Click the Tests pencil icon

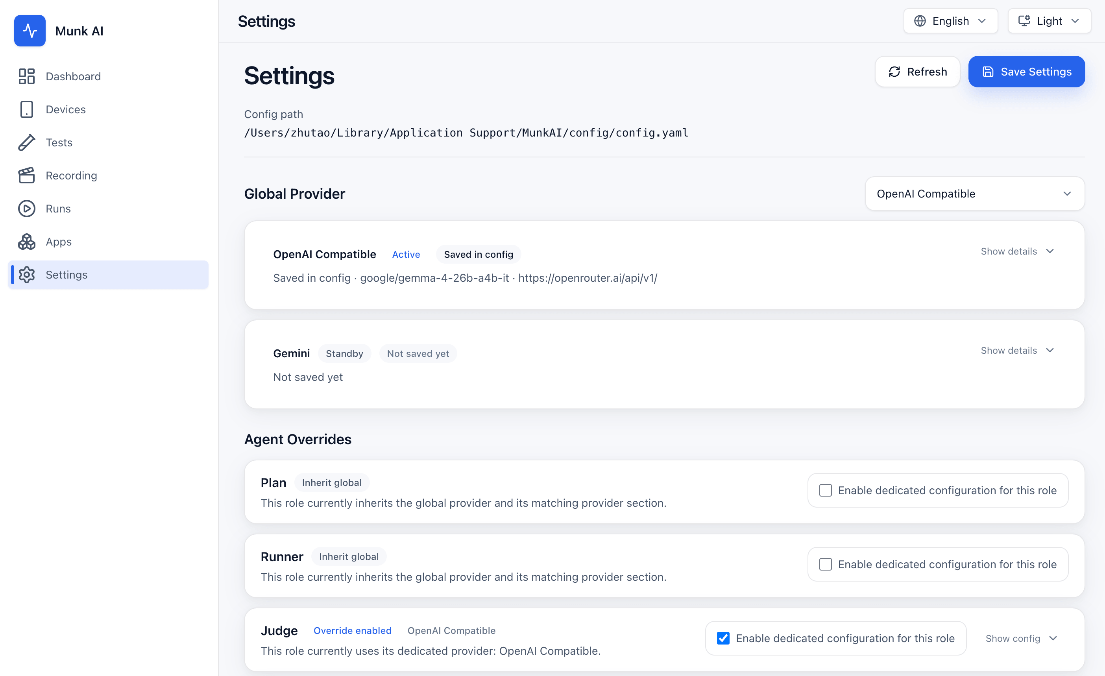26,142
